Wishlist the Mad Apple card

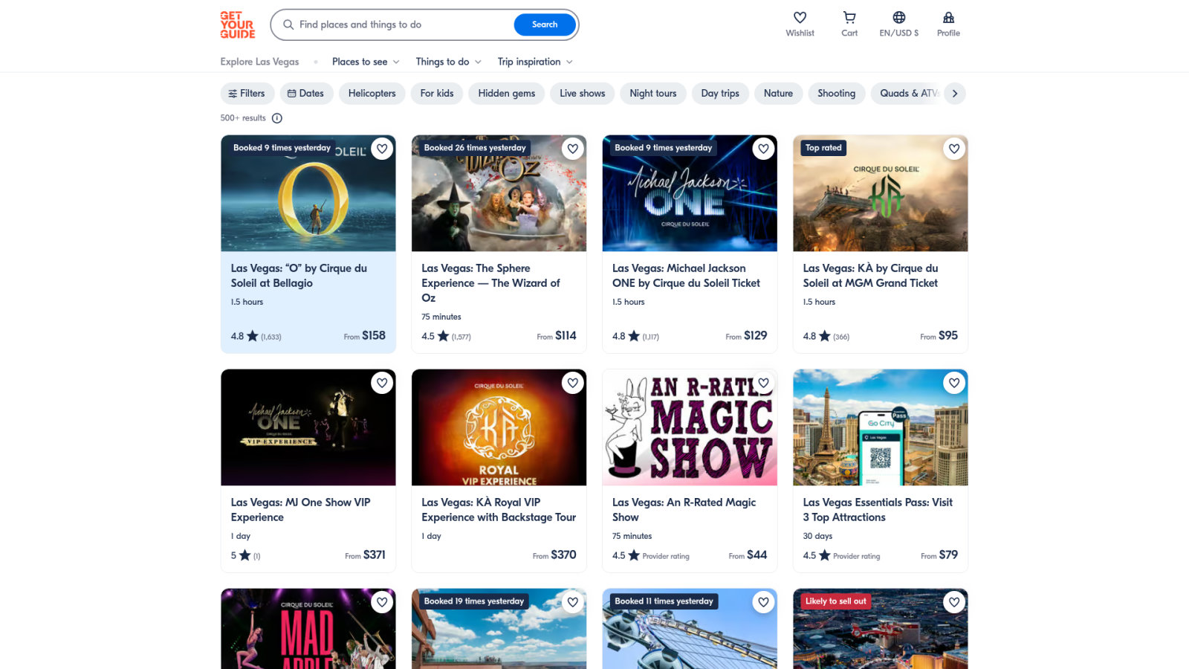point(382,602)
